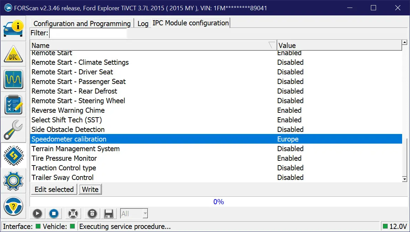Select Remote Start - Climate Settings row

[216, 62]
